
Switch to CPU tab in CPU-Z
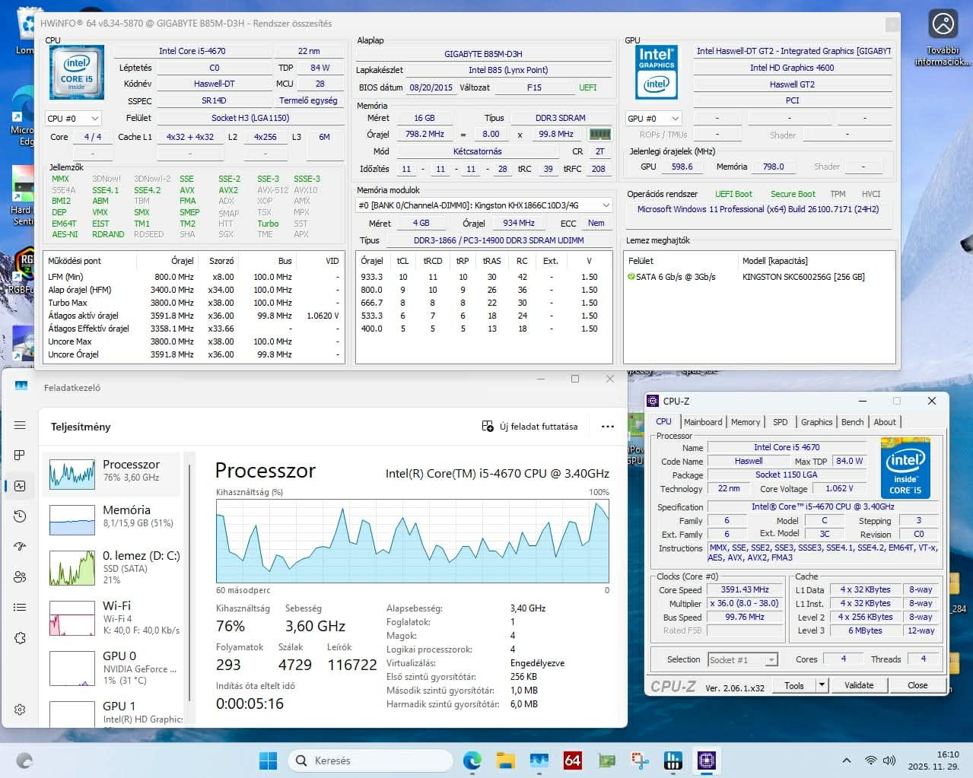coord(663,421)
